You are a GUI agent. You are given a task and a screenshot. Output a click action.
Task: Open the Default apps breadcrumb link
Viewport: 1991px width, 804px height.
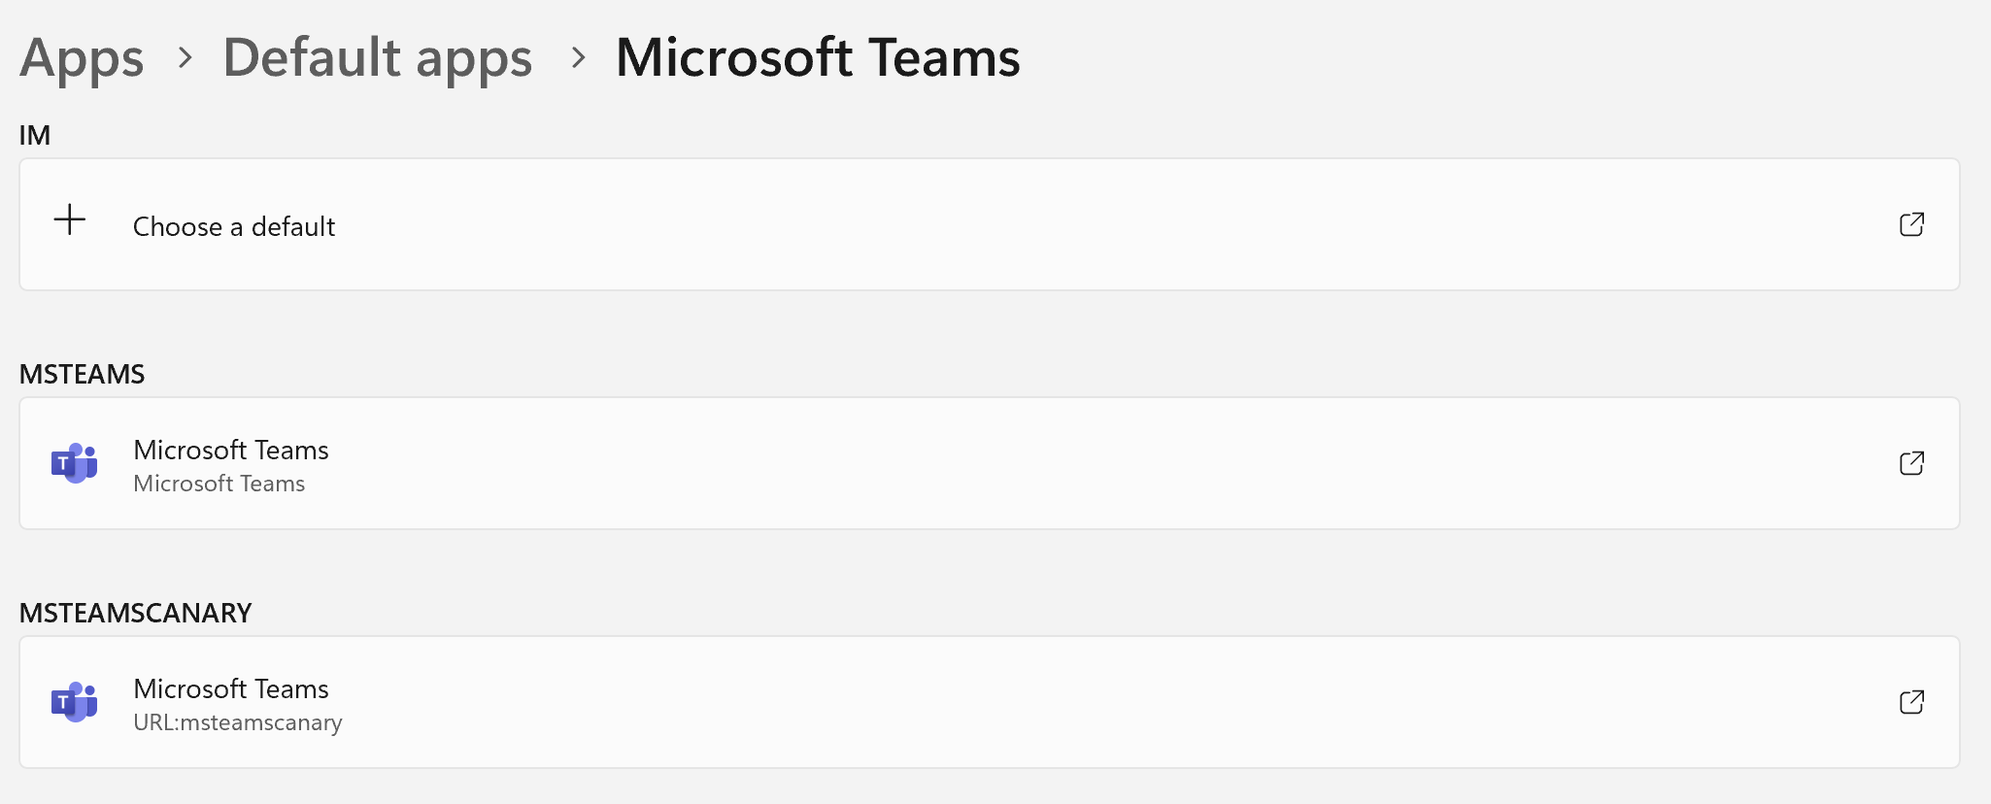coord(378,58)
